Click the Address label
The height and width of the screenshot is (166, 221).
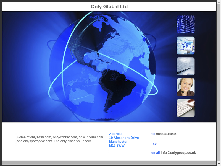pyautogui.click(x=115, y=134)
